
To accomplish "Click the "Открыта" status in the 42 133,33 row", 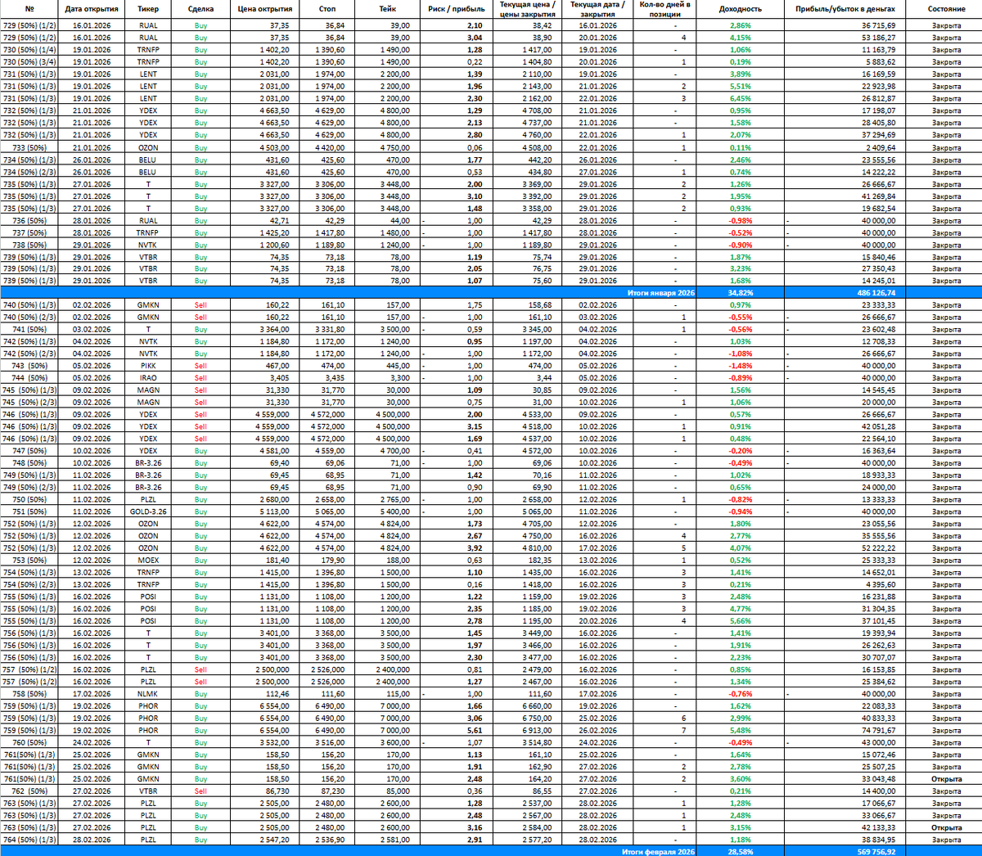I will [946, 827].
